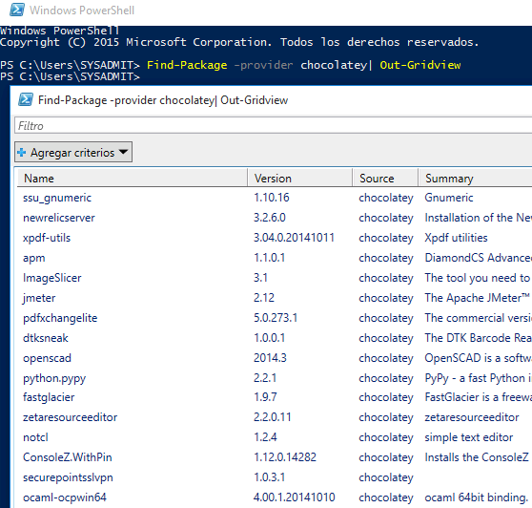The height and width of the screenshot is (508, 532).
Task: Open the Agregar criterios dropdown arrow
Action: point(124,152)
